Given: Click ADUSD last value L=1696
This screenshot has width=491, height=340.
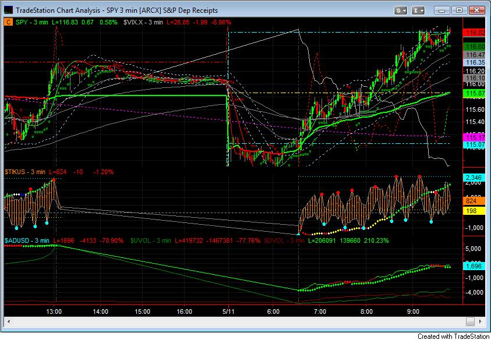Looking at the screenshot, I should [63, 240].
